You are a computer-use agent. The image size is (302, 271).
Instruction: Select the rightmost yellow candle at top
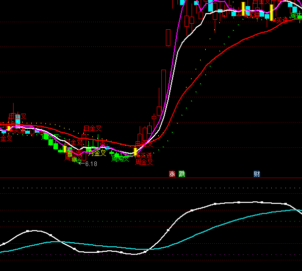(271, 13)
